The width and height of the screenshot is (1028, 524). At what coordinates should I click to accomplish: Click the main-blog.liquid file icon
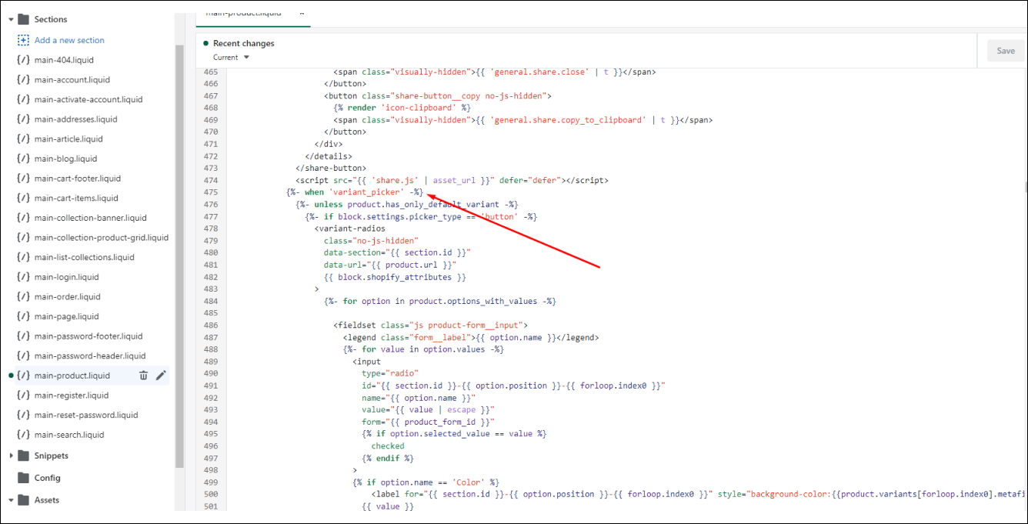pyautogui.click(x=23, y=159)
